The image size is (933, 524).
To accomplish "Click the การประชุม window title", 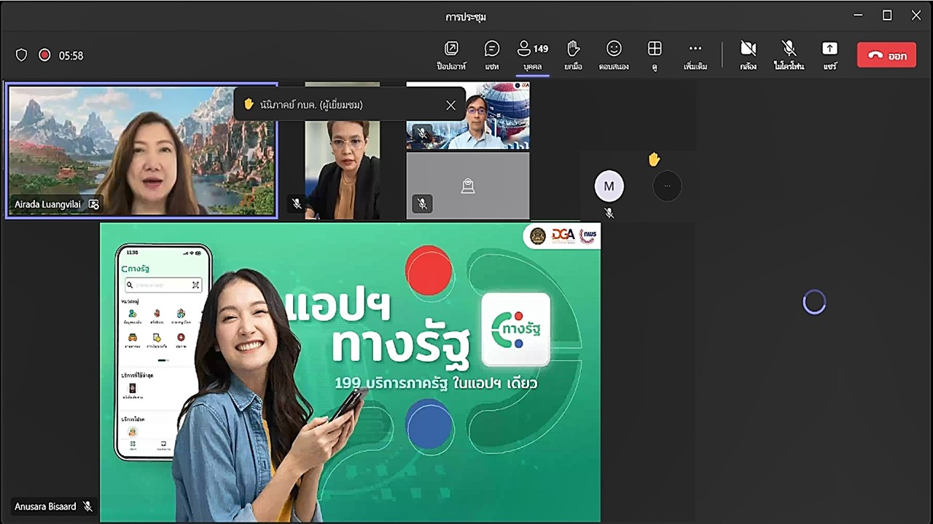I will tap(466, 16).
